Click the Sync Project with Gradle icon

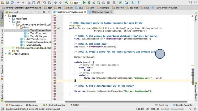[x=120, y=2]
